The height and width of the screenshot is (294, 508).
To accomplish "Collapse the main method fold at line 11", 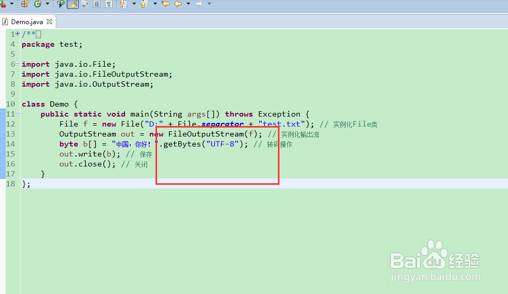I will pos(17,113).
